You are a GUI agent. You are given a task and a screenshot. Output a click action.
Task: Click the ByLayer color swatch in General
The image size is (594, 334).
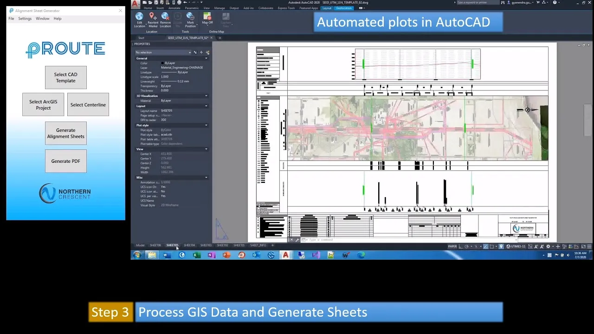click(x=162, y=63)
